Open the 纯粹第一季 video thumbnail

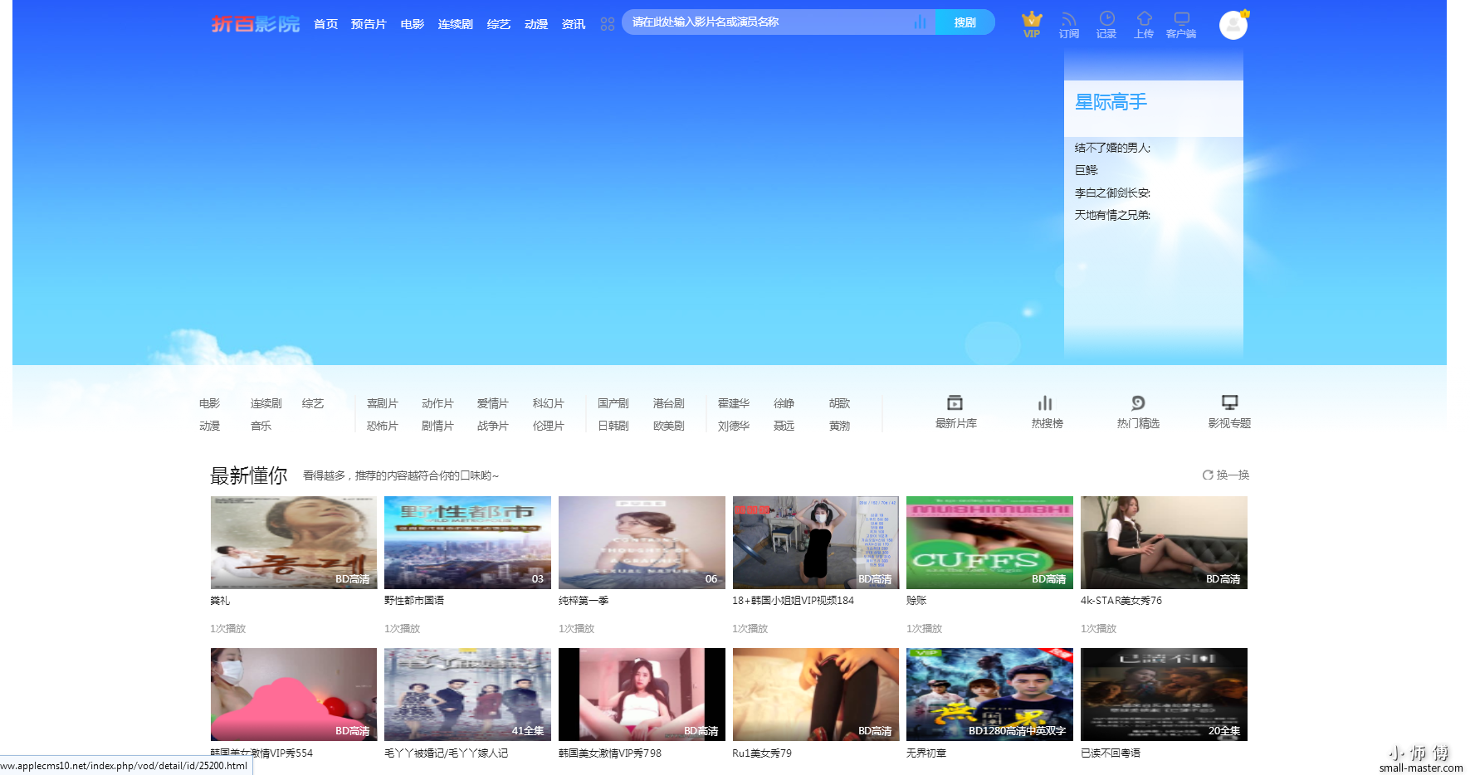642,543
